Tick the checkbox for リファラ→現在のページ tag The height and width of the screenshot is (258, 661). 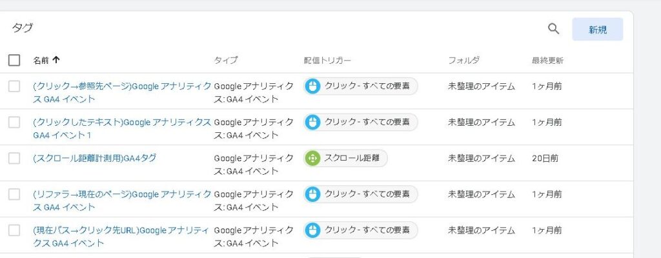(14, 194)
